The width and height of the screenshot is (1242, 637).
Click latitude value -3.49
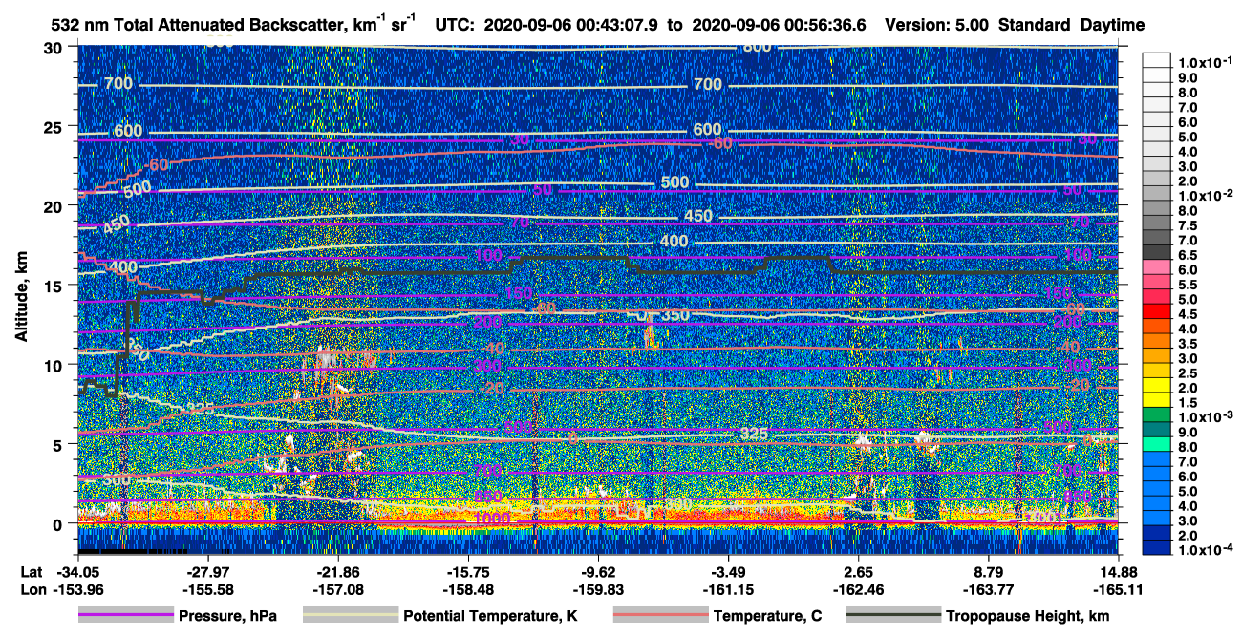[729, 572]
